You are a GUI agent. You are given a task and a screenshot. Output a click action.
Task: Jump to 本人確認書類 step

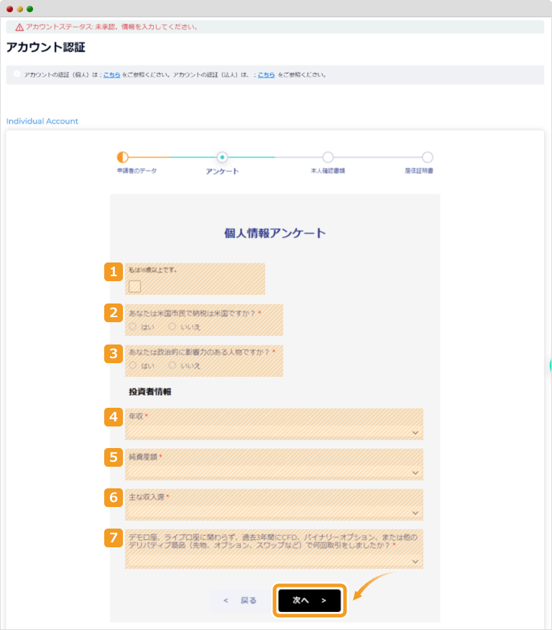(x=328, y=157)
